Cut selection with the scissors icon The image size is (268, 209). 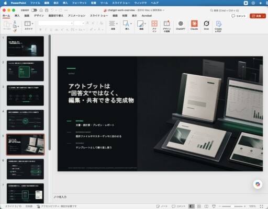(x=15, y=22)
